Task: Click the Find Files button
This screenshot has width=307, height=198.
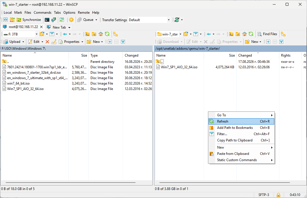Action: [x=267, y=34]
